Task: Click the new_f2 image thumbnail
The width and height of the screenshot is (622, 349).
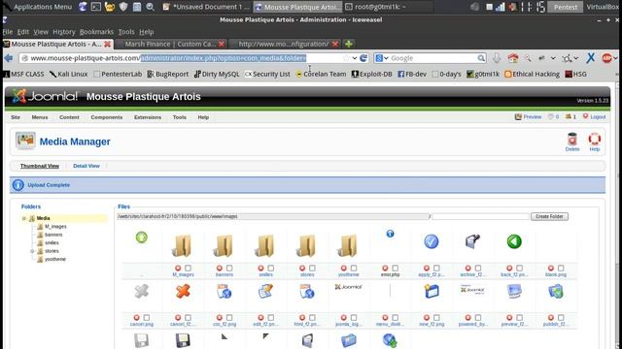Action: coord(432,292)
